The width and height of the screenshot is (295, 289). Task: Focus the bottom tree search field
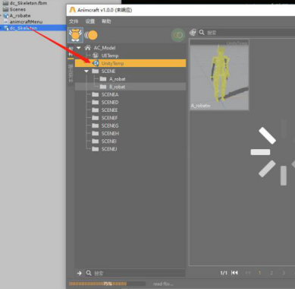coord(135,273)
